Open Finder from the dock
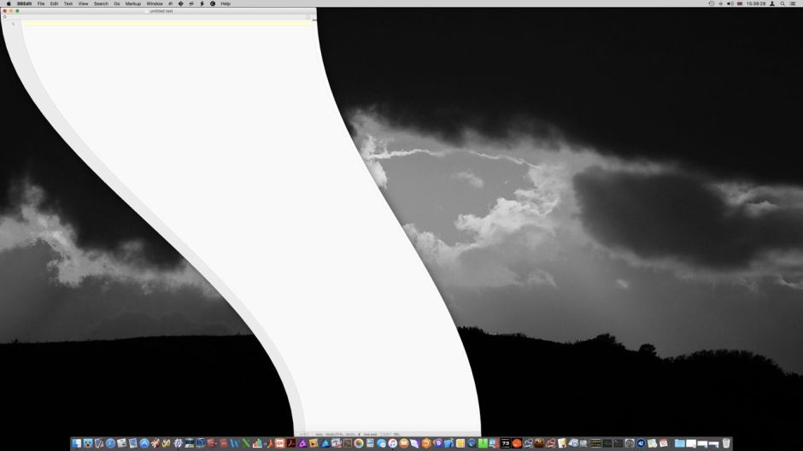803x451 pixels. click(77, 443)
